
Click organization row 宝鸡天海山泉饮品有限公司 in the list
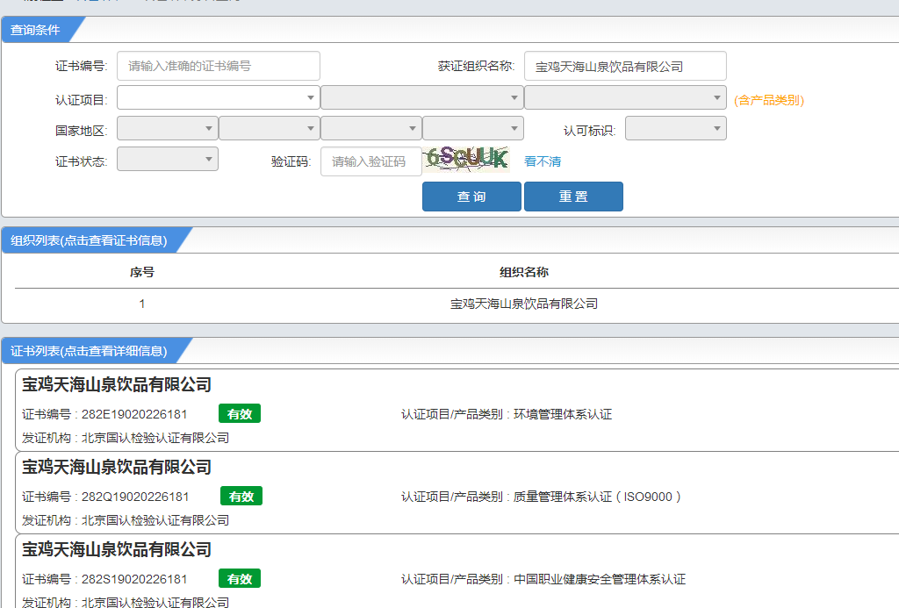tap(523, 304)
